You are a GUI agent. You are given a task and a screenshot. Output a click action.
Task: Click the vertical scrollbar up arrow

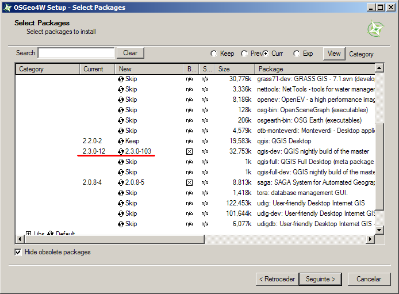tap(379, 68)
